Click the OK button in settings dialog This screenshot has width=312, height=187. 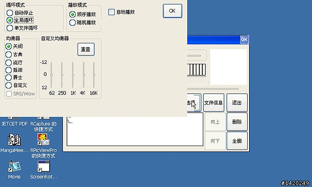pyautogui.click(x=172, y=11)
